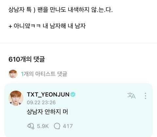Click the divider below the post body
157x137 pixels.
[x=78, y=43]
